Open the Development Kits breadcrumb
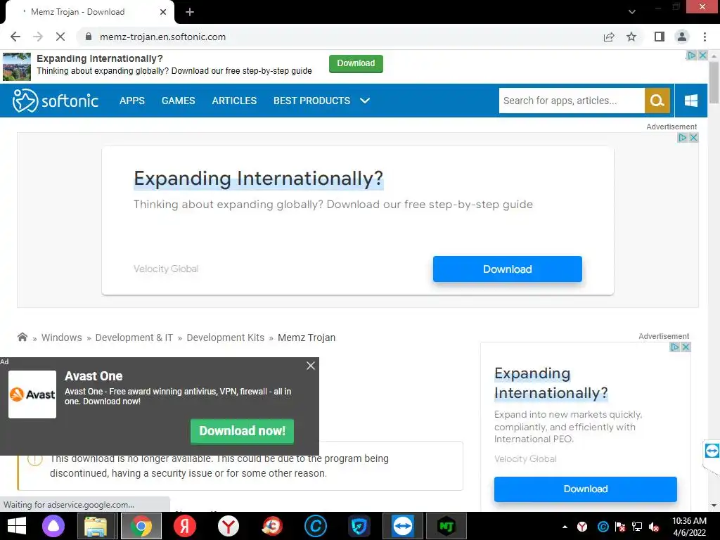The image size is (720, 540). (x=226, y=337)
